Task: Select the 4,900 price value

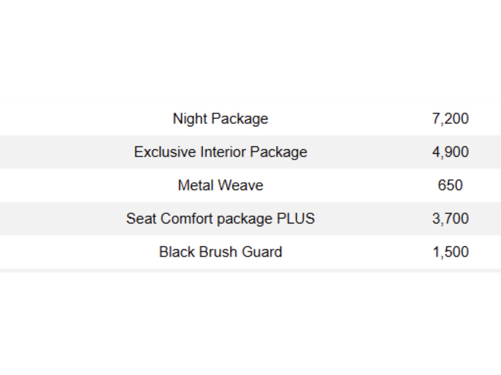Action: pyautogui.click(x=450, y=152)
